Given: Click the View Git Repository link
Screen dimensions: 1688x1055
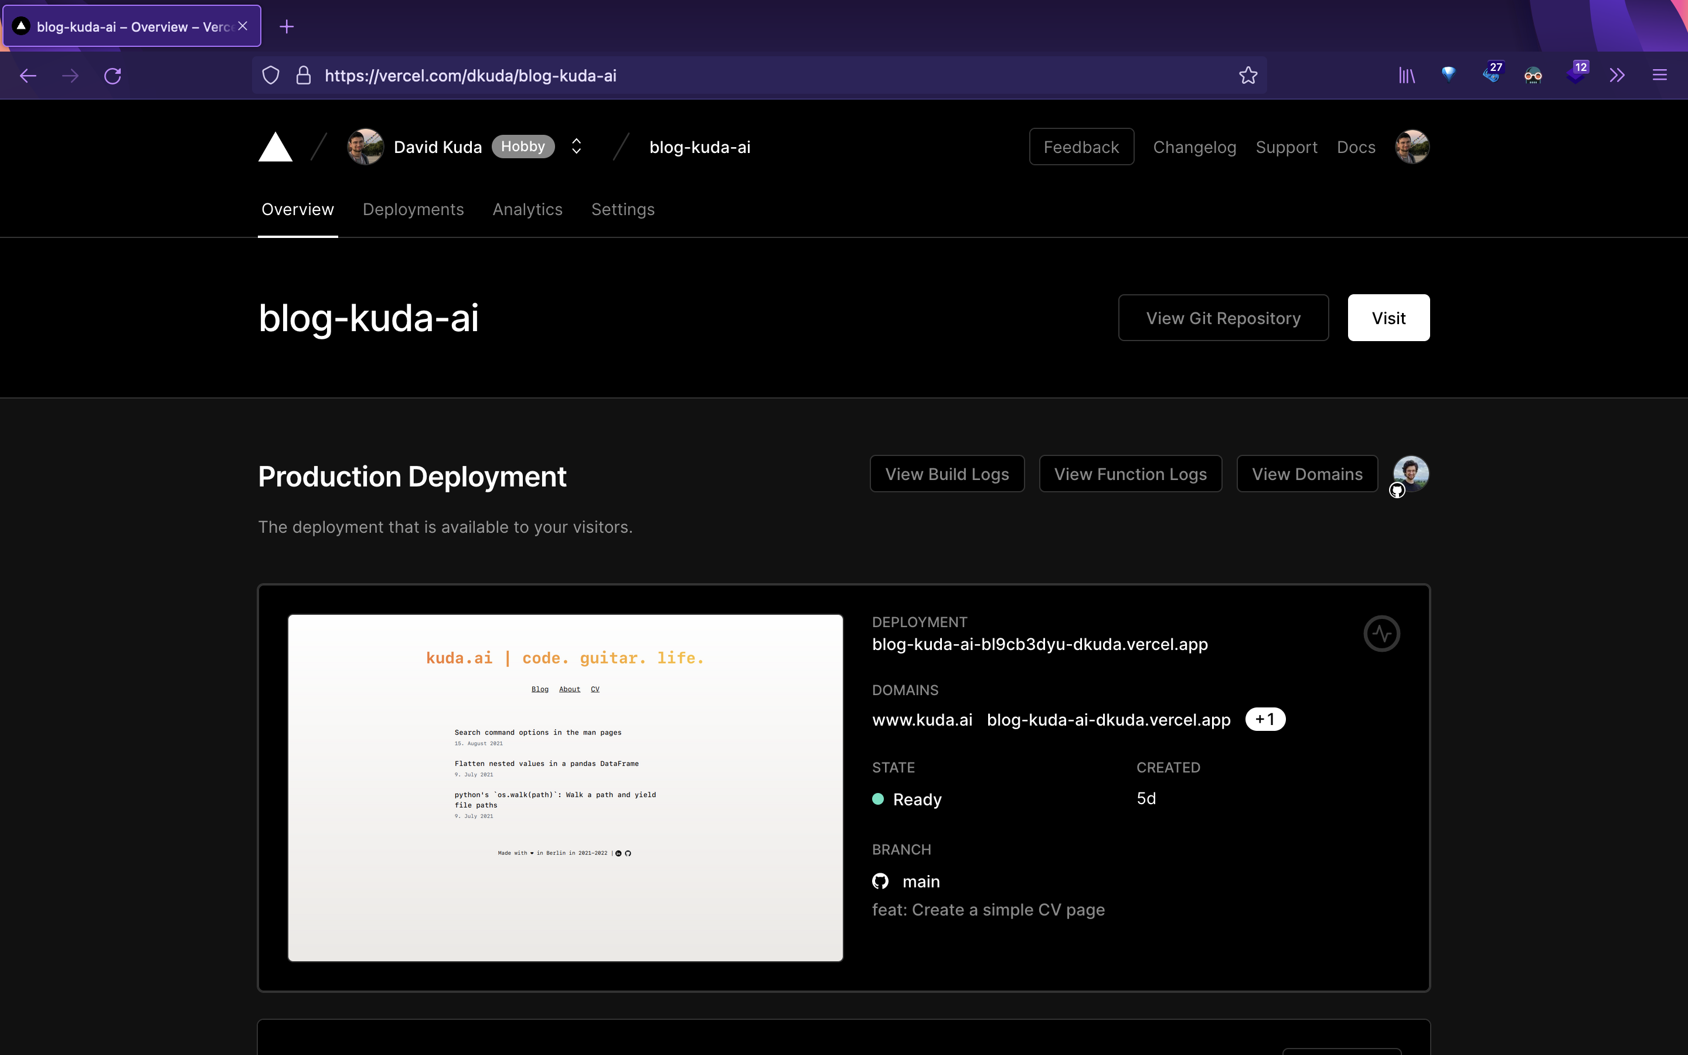Looking at the screenshot, I should coord(1224,317).
